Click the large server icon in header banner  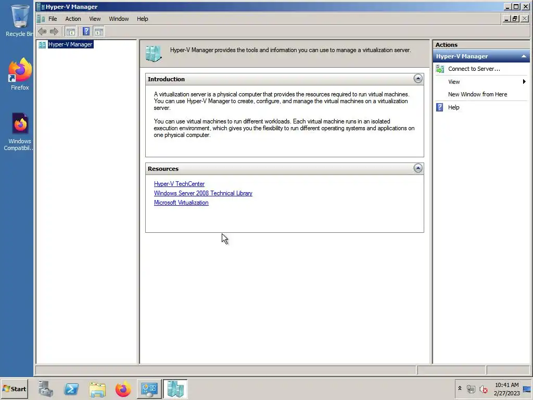[154, 54]
